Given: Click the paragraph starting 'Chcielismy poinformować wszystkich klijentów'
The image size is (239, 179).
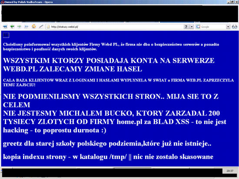Looking at the screenshot, I should point(111,47).
